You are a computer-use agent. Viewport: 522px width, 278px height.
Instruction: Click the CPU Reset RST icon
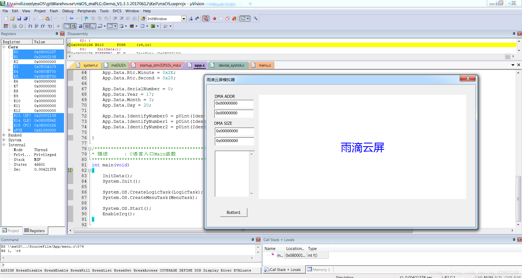point(6,26)
